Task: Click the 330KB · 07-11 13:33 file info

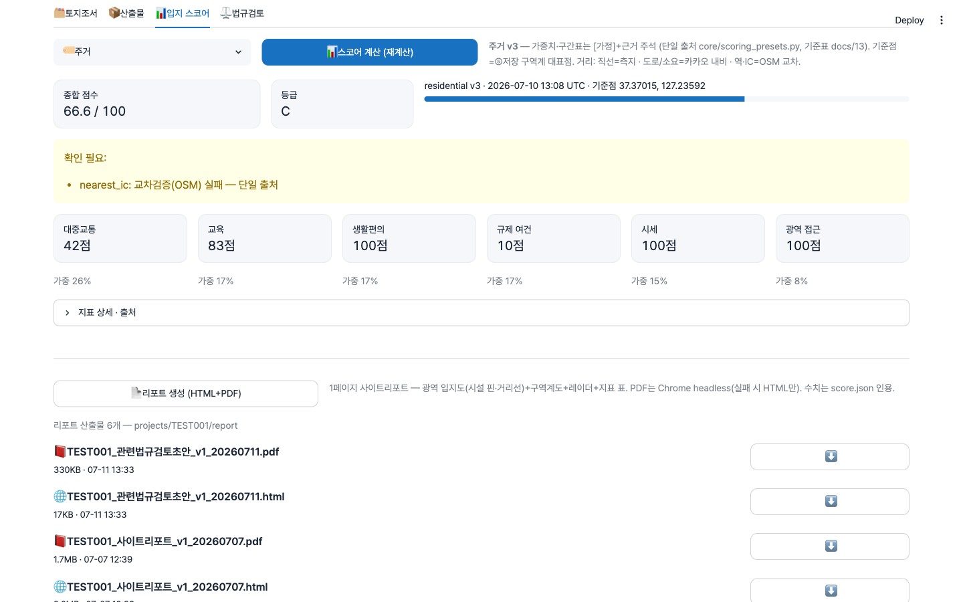Action: pyautogui.click(x=94, y=470)
